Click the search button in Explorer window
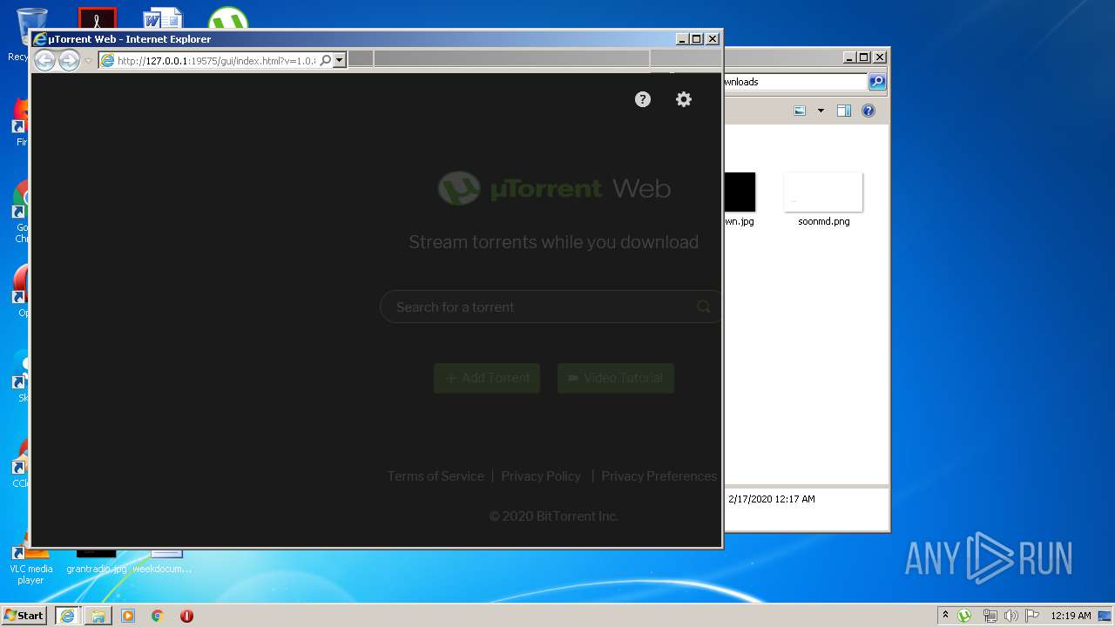The width and height of the screenshot is (1115, 627). coord(877,82)
